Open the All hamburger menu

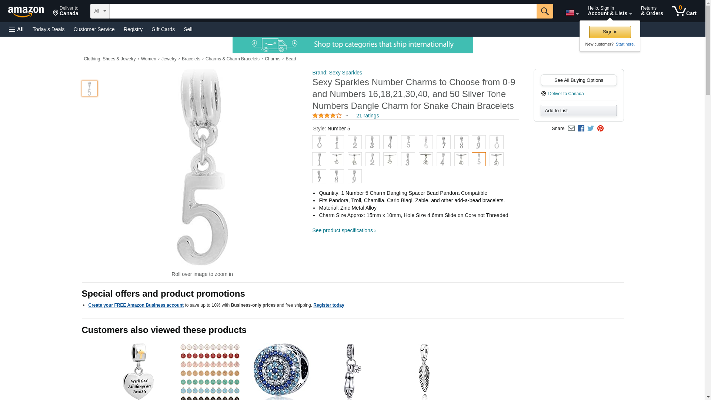[x=16, y=29]
